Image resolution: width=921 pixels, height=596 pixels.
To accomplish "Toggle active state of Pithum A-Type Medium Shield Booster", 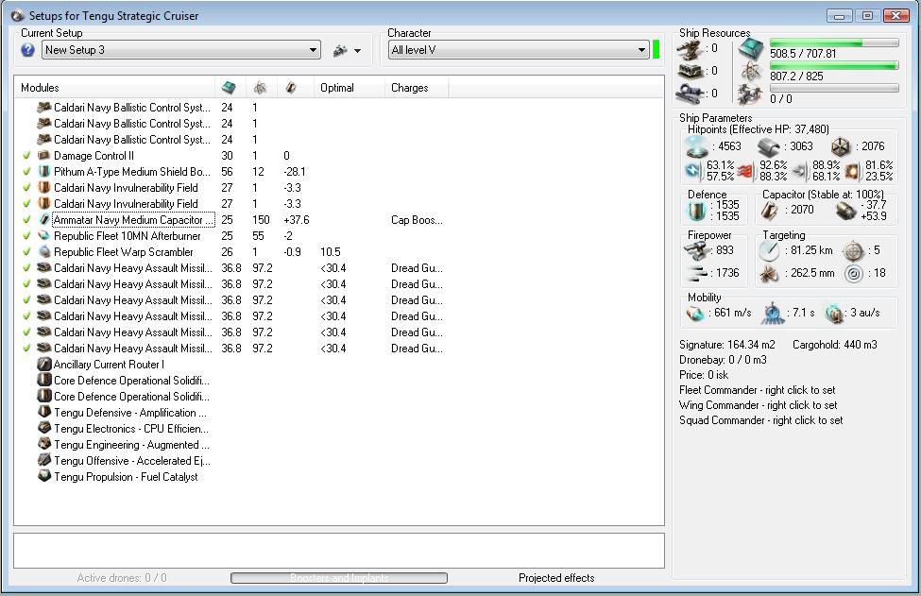I will coord(26,172).
